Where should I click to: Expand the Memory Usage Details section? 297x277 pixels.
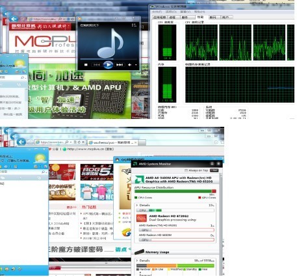[137, 261]
